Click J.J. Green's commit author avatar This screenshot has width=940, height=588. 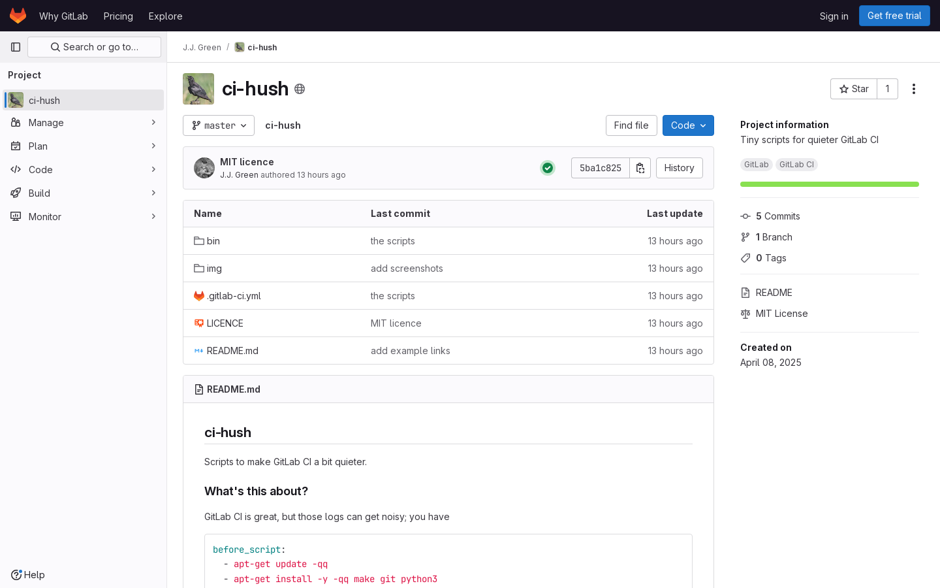[204, 168]
